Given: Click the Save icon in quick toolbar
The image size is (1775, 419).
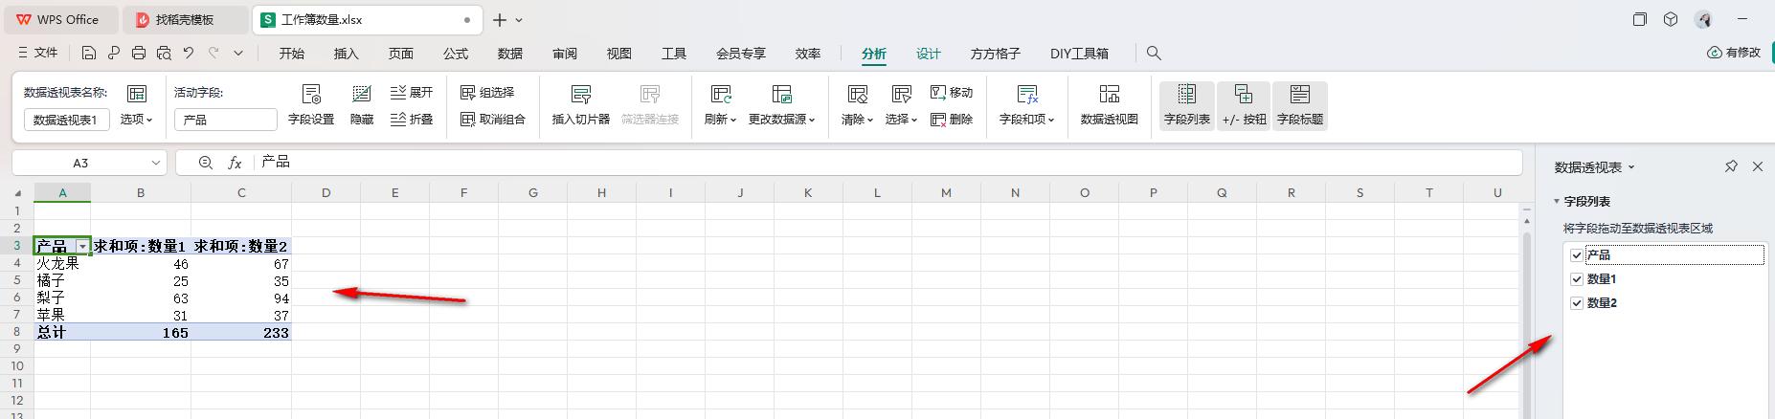Looking at the screenshot, I should tap(89, 53).
